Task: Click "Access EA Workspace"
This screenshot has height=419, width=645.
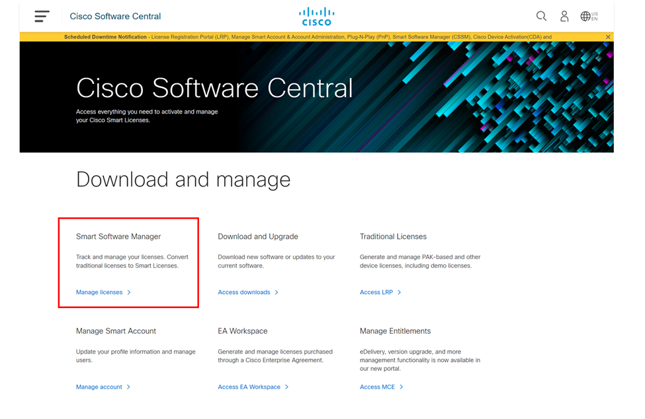Action: (x=251, y=387)
